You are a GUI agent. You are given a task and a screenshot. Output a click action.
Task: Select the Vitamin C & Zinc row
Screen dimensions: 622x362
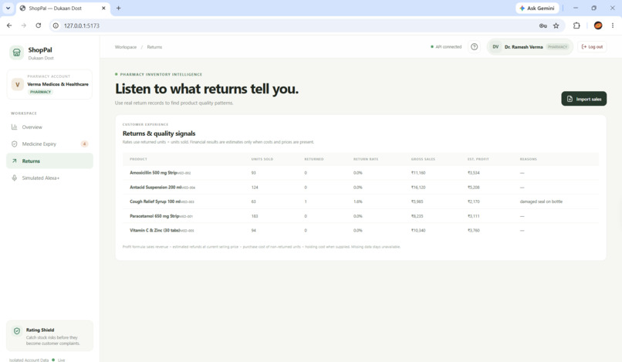pyautogui.click(x=360, y=230)
